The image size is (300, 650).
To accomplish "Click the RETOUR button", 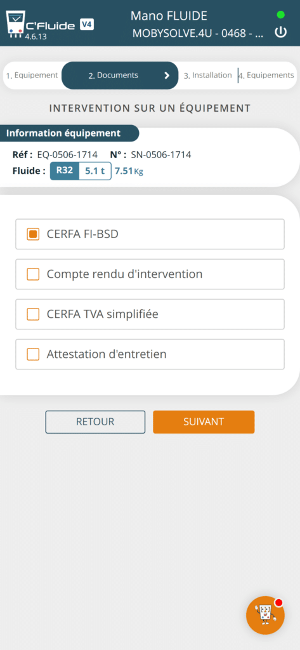I will (x=95, y=422).
